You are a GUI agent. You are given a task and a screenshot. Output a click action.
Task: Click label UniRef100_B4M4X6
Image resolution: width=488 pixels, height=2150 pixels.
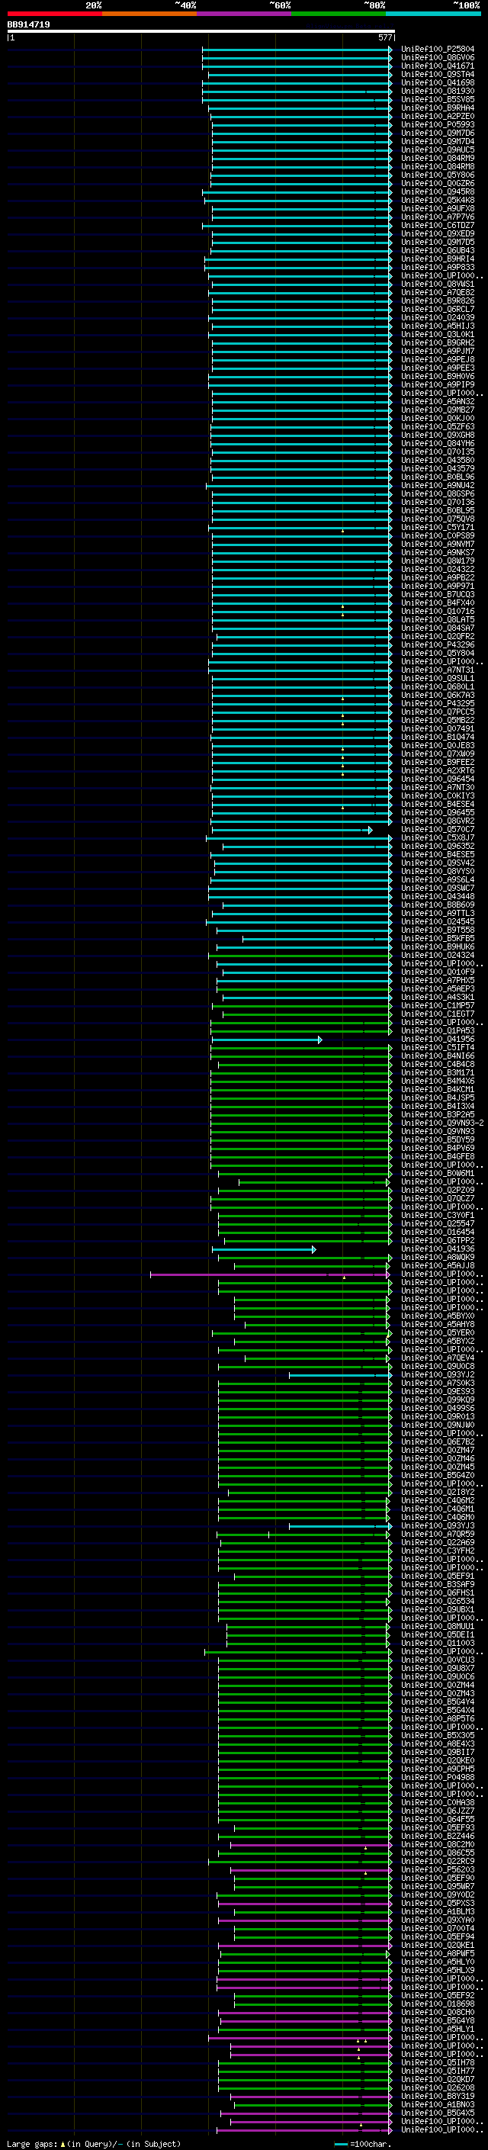click(437, 1081)
